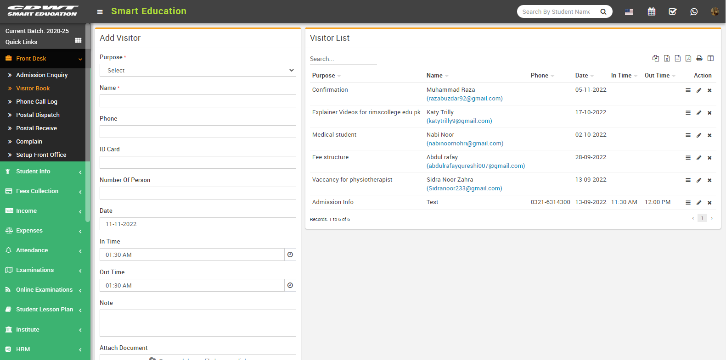Open the calendar icon in the header
This screenshot has width=726, height=360.
[651, 11]
